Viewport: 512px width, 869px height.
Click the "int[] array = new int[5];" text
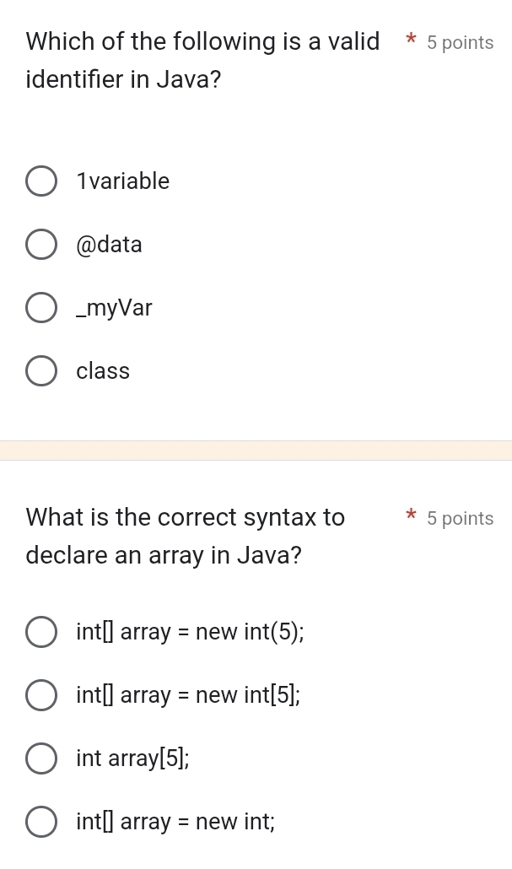pyautogui.click(x=188, y=695)
